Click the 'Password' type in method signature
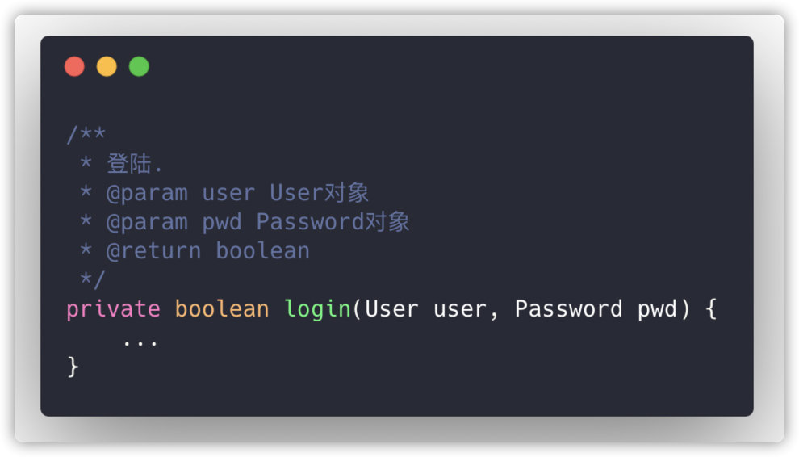The height and width of the screenshot is (457, 799). tap(569, 309)
